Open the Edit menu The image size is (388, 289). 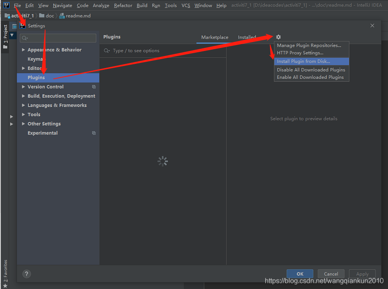(29, 5)
